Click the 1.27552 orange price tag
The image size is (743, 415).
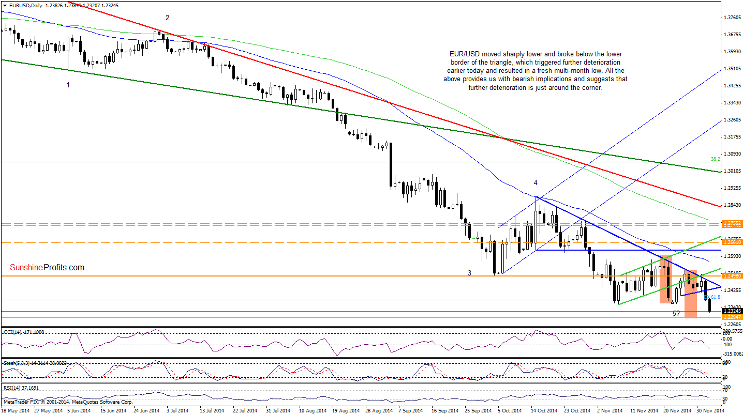click(x=732, y=224)
